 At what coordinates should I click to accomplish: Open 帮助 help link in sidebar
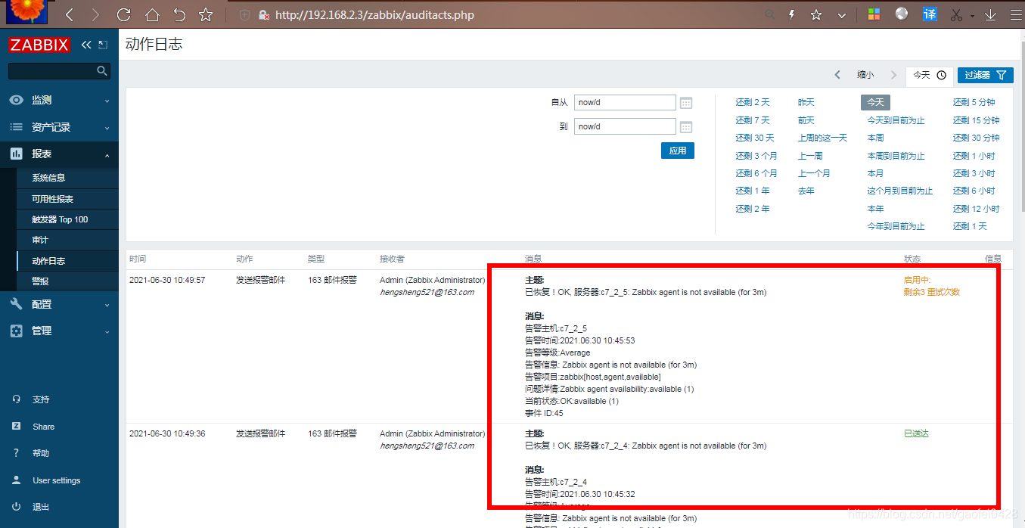click(41, 453)
